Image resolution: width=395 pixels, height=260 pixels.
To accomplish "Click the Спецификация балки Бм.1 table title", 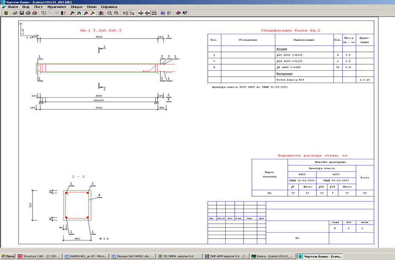I will point(290,30).
